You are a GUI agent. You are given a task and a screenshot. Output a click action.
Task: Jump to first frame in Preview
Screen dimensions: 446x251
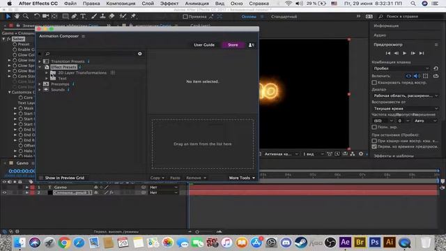point(387,53)
